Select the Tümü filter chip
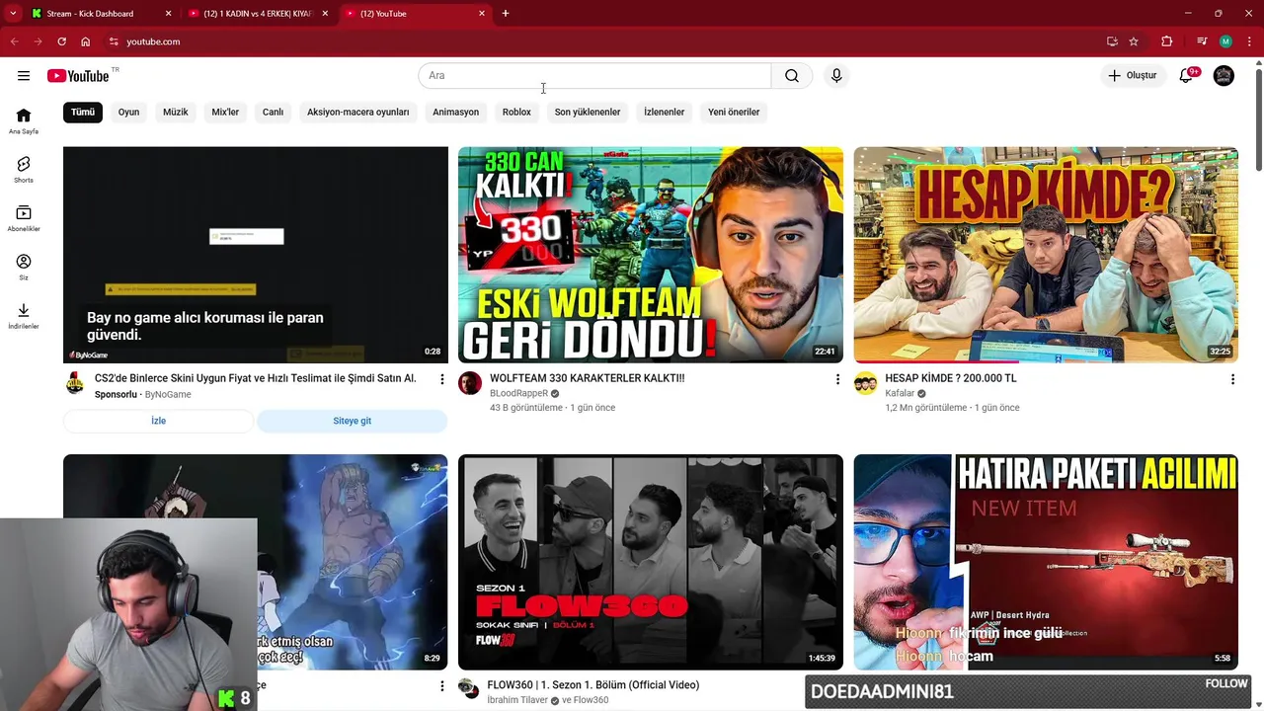This screenshot has width=1264, height=711. [x=83, y=112]
